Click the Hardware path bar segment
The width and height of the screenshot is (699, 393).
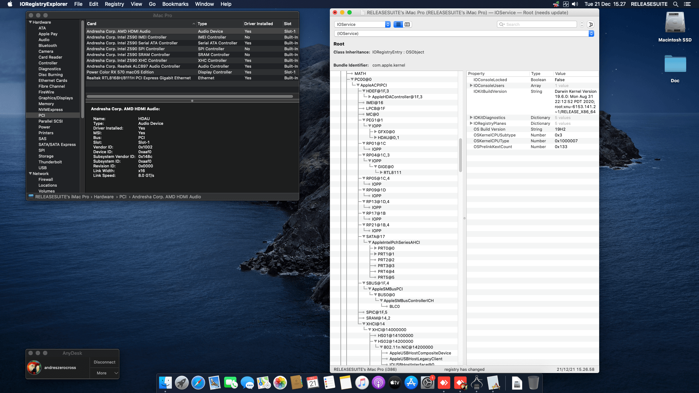[104, 197]
